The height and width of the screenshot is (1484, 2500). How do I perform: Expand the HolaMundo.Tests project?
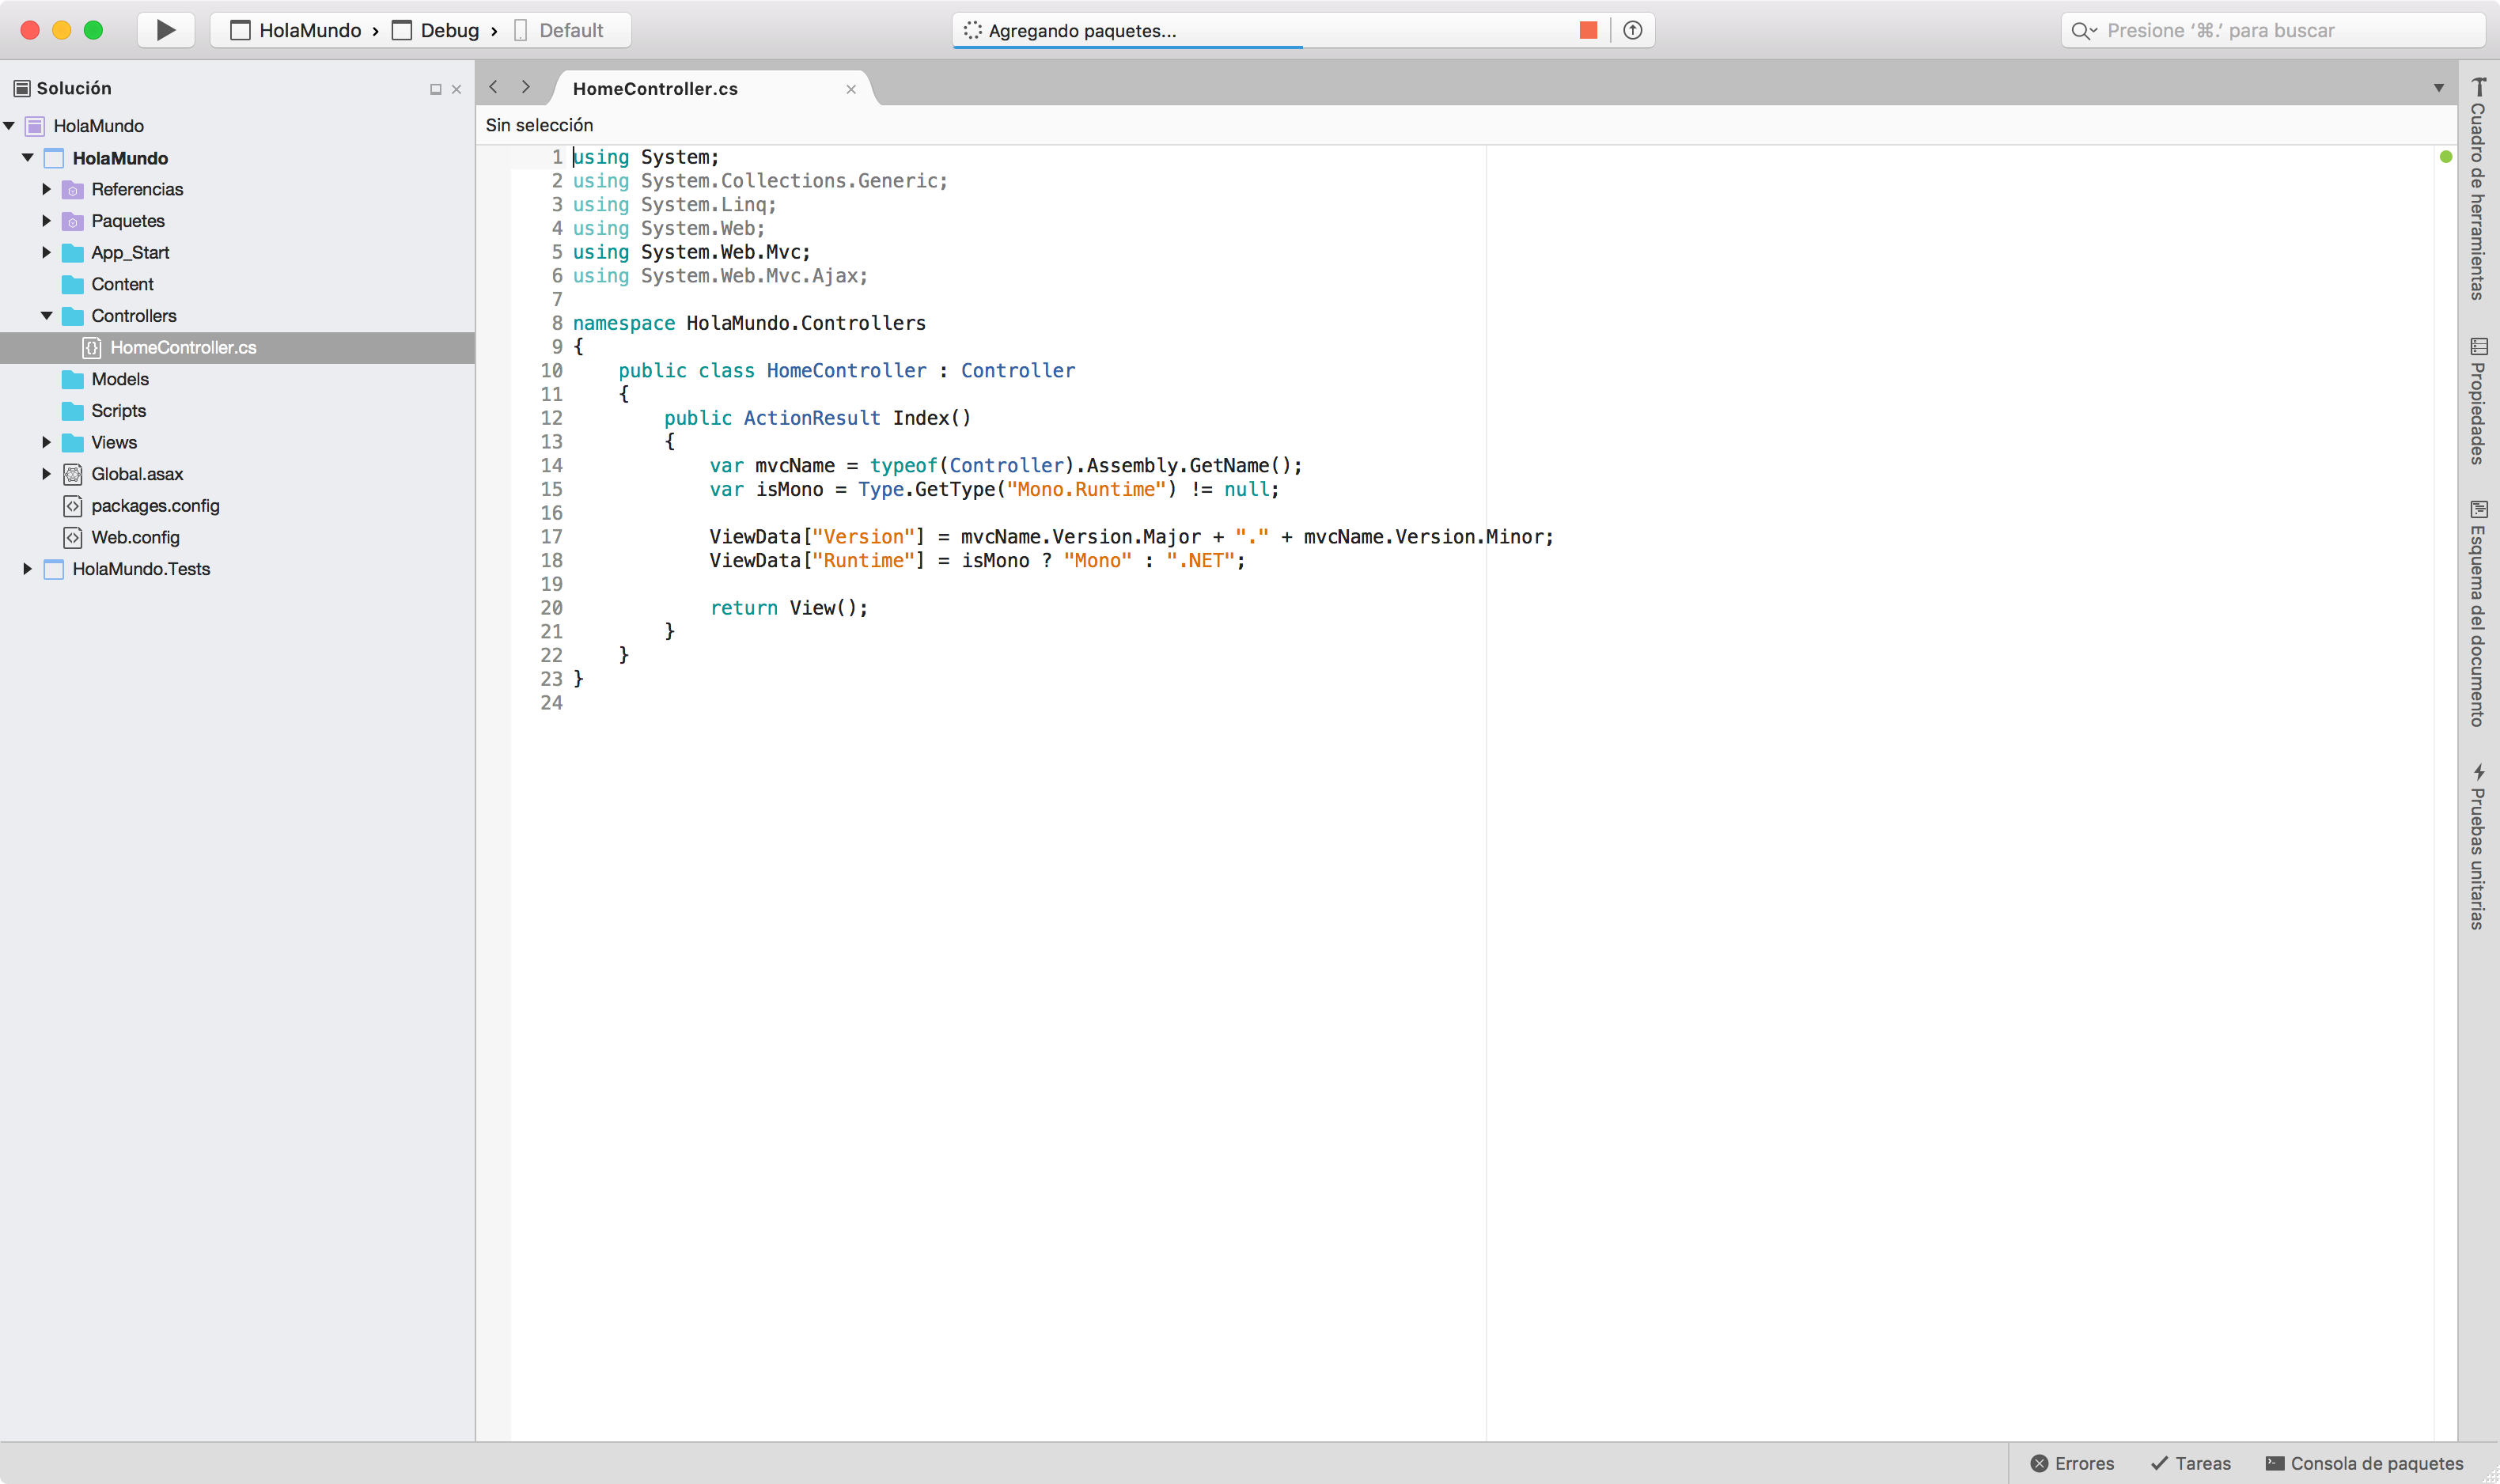pyautogui.click(x=26, y=569)
